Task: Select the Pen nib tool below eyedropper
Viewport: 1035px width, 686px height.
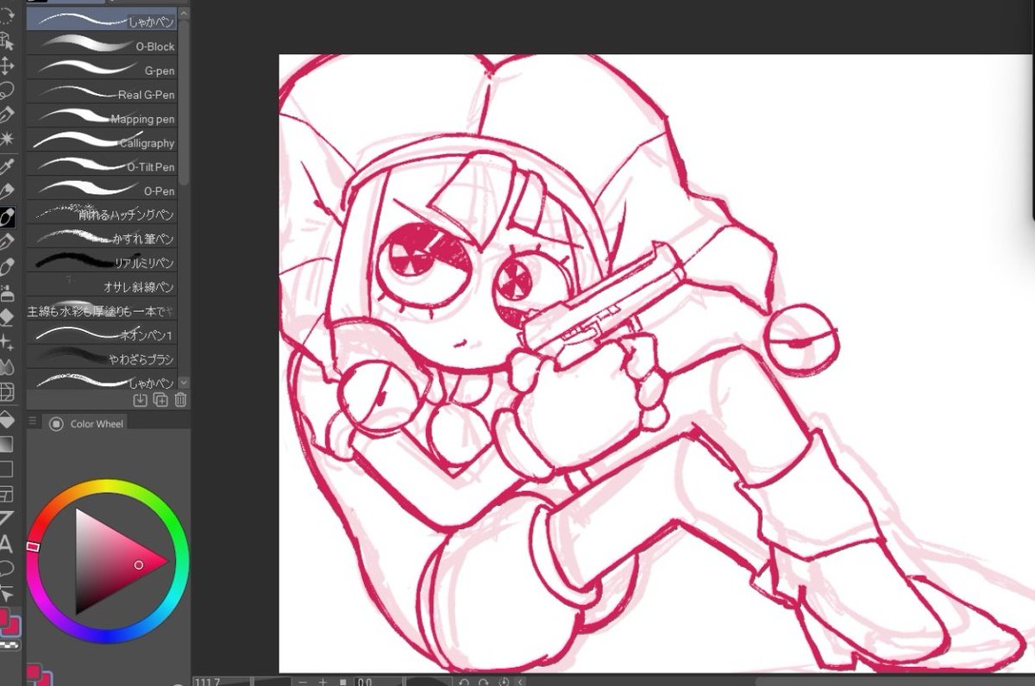Action: pos(7,191)
